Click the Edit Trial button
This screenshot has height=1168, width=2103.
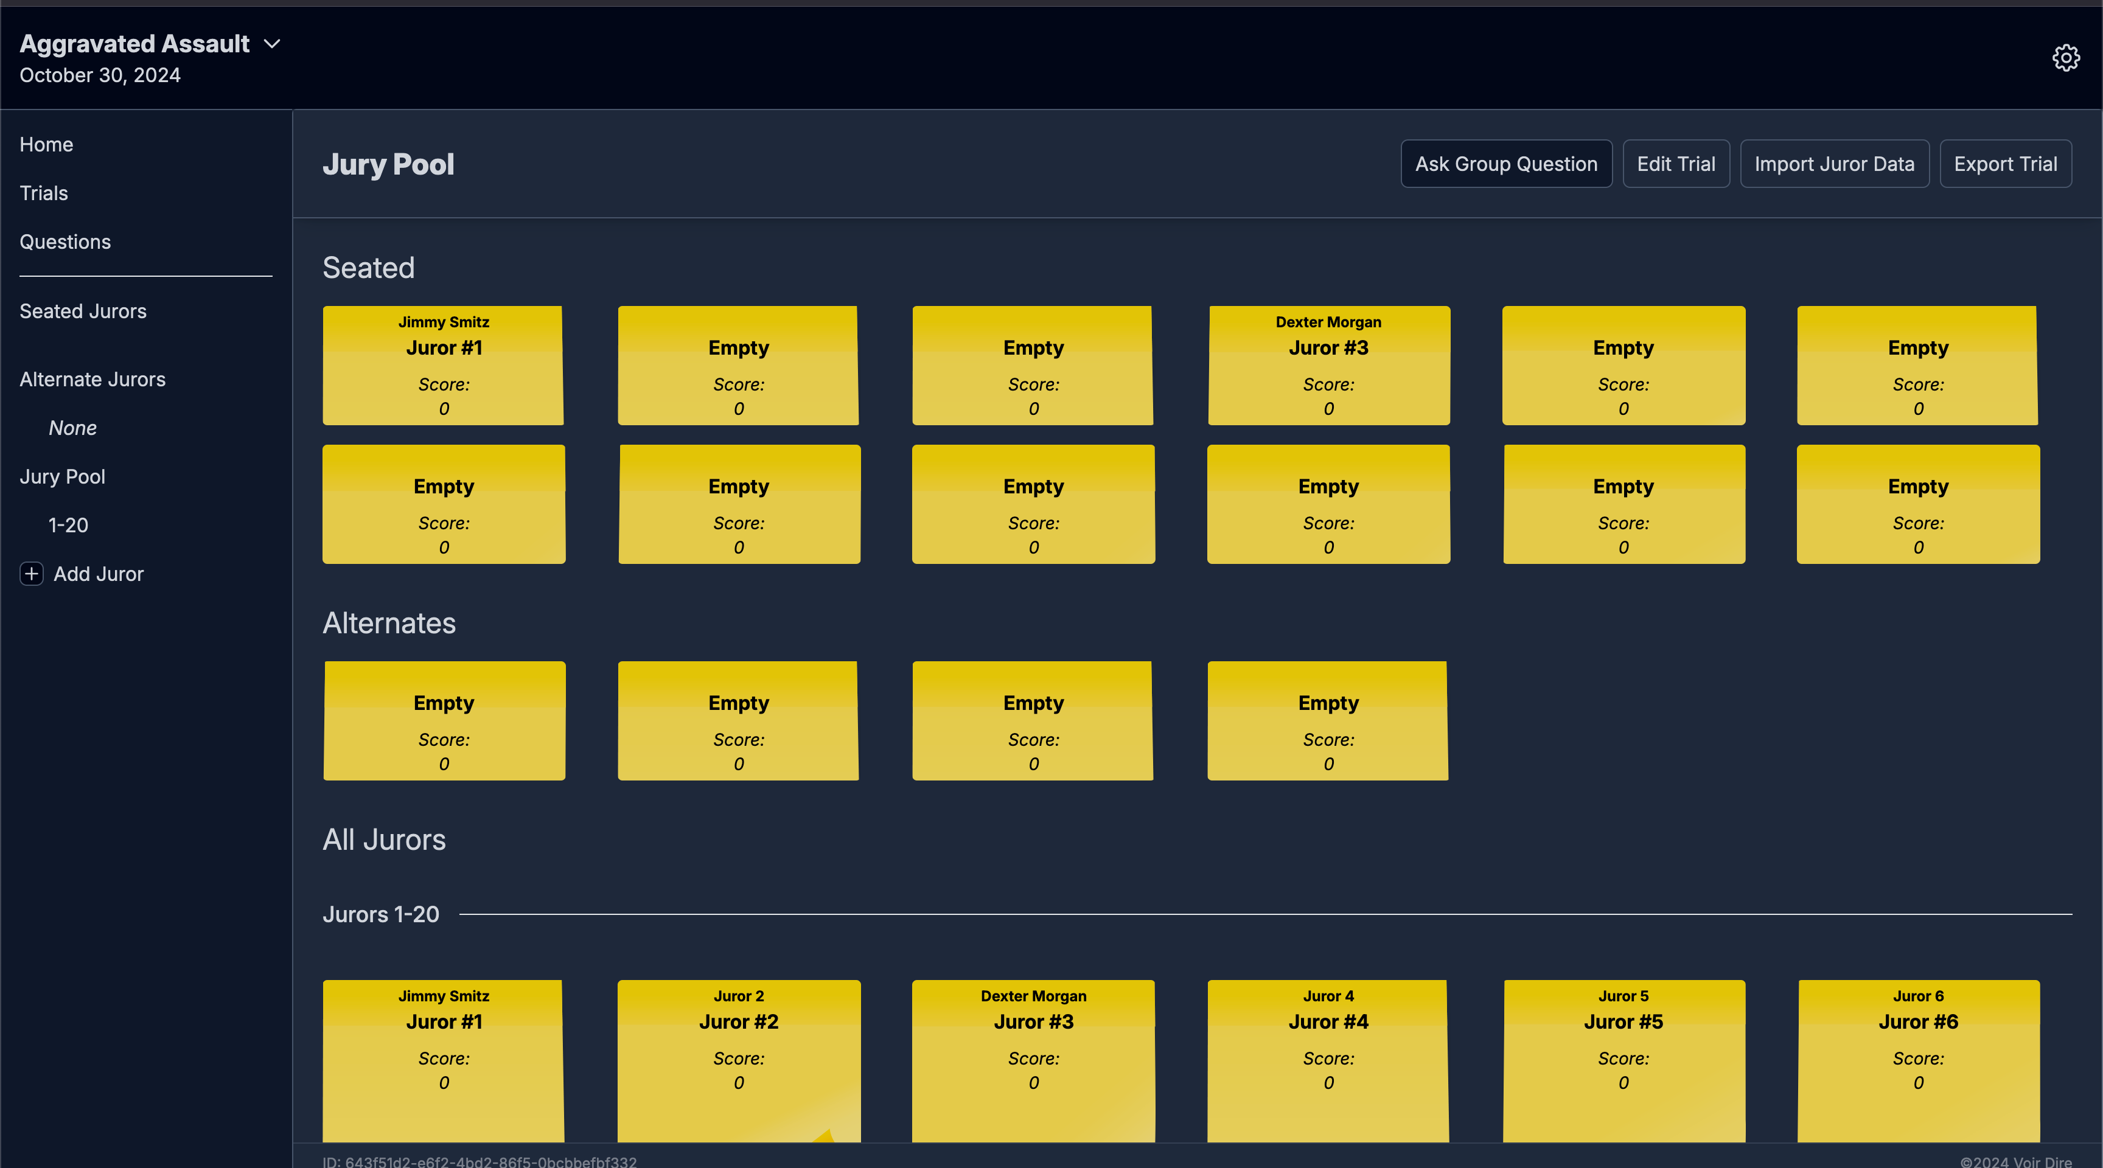click(1675, 163)
